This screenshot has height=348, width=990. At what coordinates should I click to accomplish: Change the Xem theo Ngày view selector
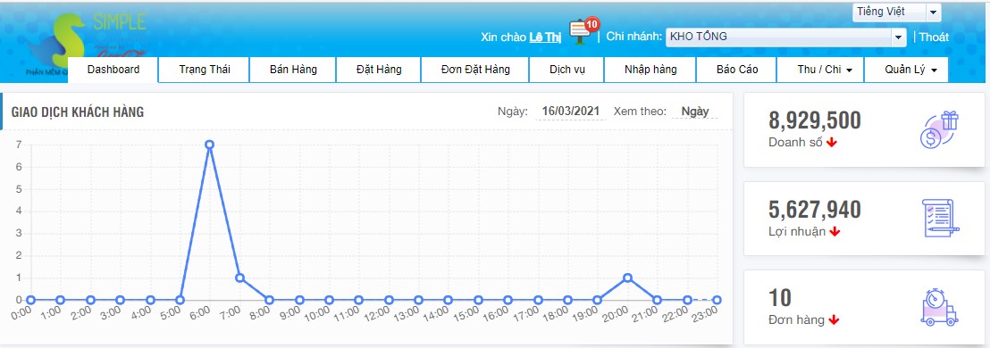(694, 112)
